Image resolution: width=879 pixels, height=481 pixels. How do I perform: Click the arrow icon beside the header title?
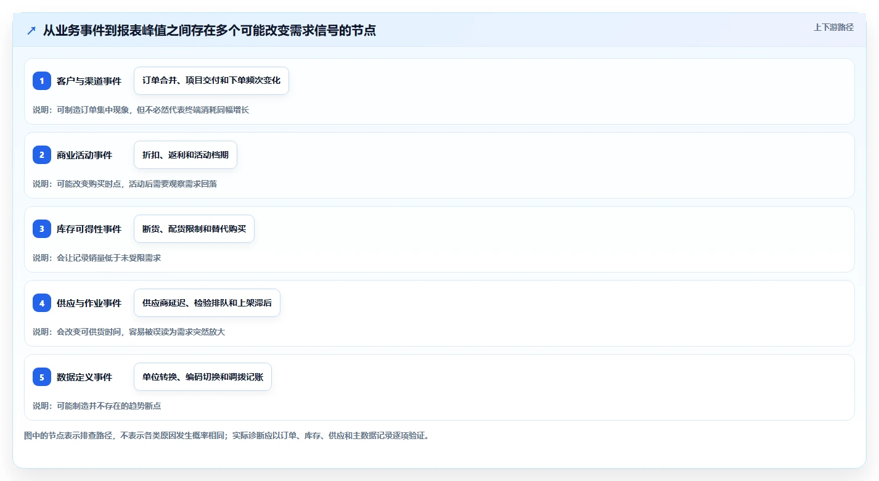click(31, 30)
